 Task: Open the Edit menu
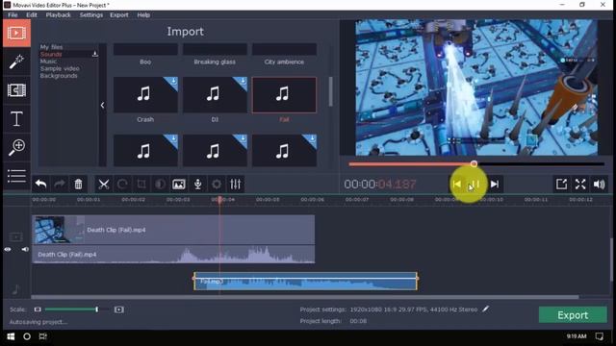pos(32,15)
